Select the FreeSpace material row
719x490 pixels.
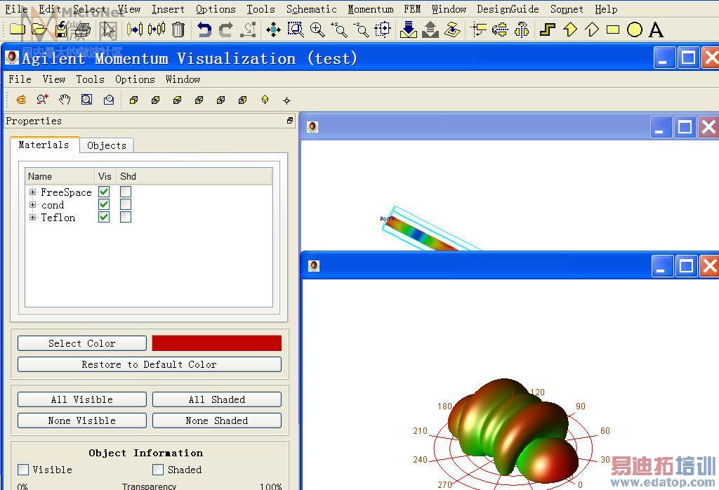click(149, 192)
